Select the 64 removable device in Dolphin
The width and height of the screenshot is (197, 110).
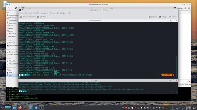12,70
